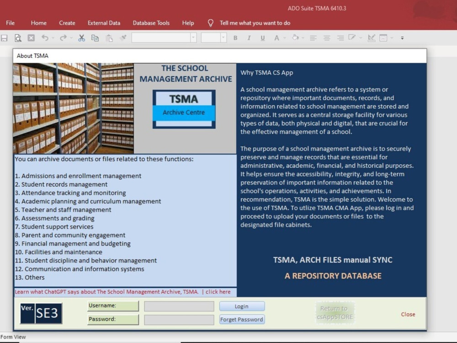Click 'TSMA, ARCH FILES manual SYNC' text
The image size is (457, 343).
(x=333, y=260)
